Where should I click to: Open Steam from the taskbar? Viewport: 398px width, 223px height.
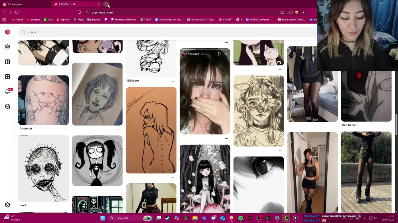tap(168, 218)
